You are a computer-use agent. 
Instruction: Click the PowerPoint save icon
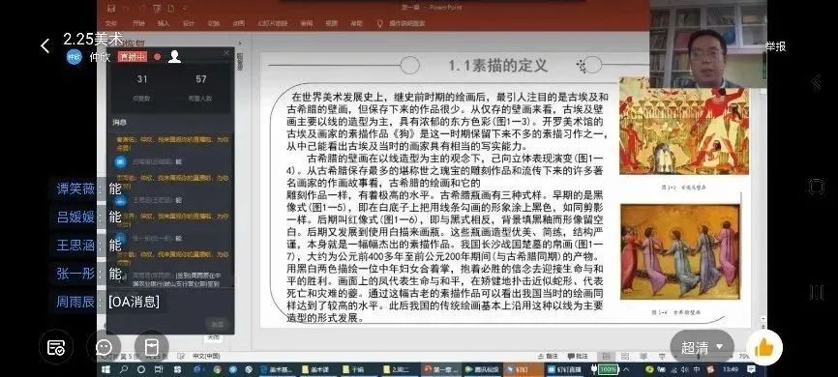click(x=111, y=8)
